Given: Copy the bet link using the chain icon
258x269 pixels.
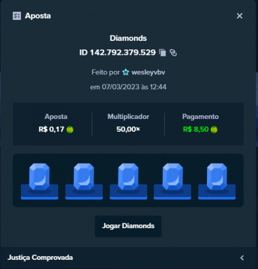Looking at the screenshot, I should [x=173, y=53].
